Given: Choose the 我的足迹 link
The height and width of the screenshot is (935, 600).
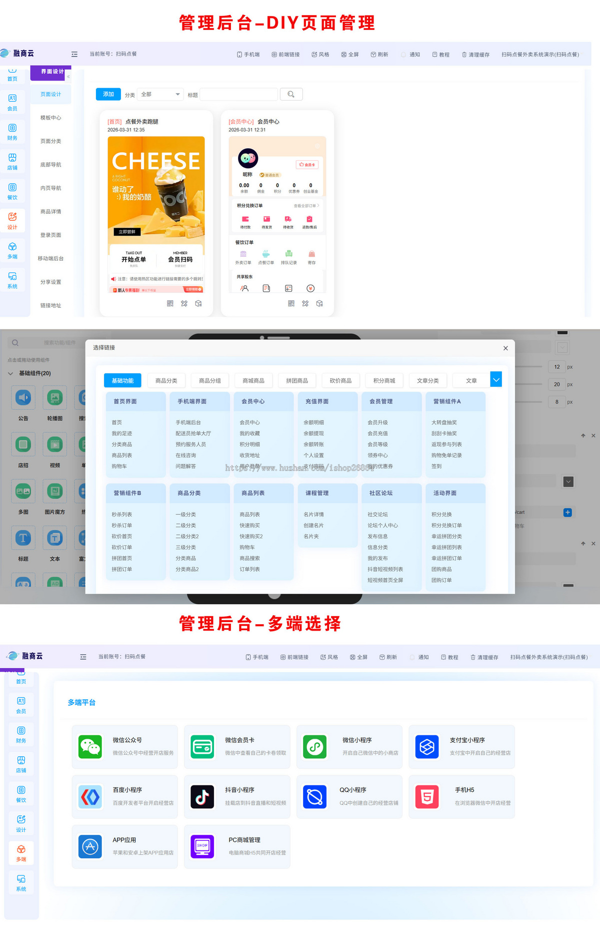Looking at the screenshot, I should pos(122,433).
